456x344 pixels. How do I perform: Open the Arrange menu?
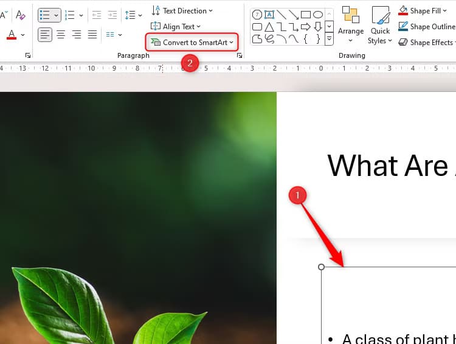(x=350, y=25)
